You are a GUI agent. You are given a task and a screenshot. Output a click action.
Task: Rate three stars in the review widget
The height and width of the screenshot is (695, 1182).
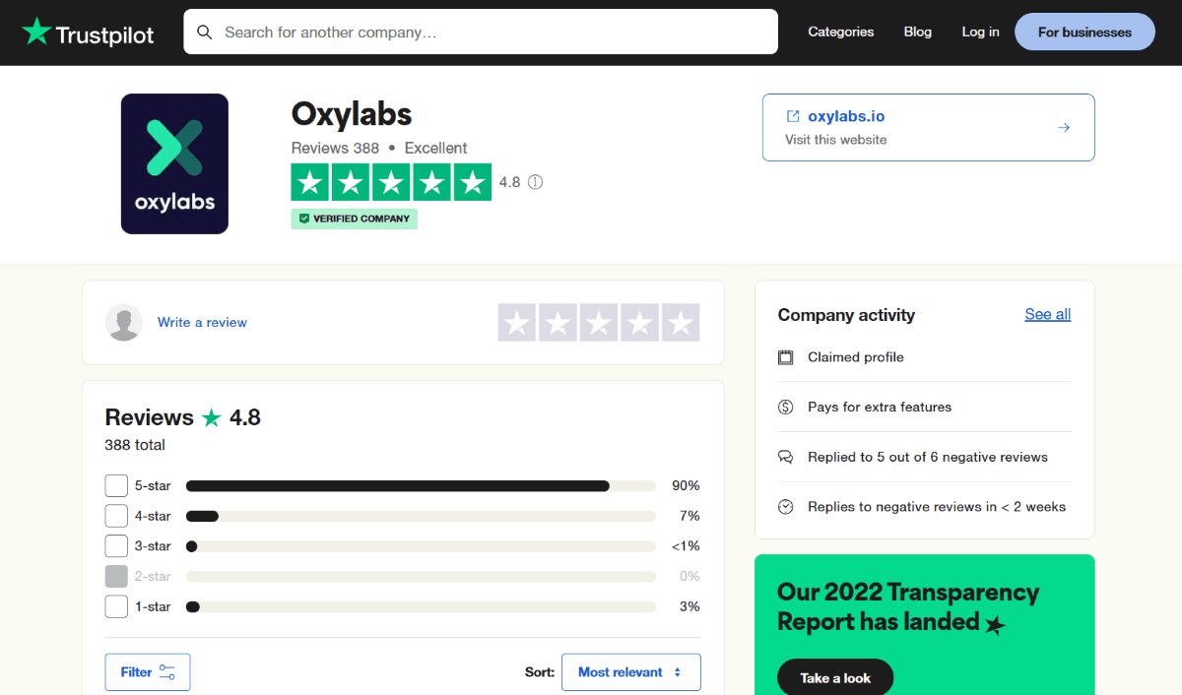(599, 323)
